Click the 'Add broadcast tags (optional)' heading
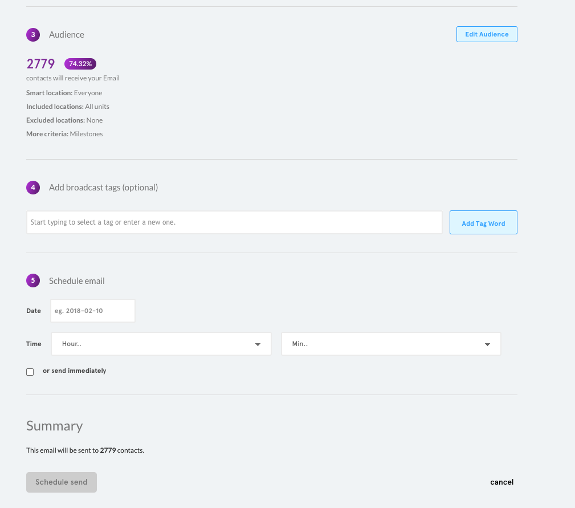Image resolution: width=575 pixels, height=508 pixels. [x=103, y=188]
